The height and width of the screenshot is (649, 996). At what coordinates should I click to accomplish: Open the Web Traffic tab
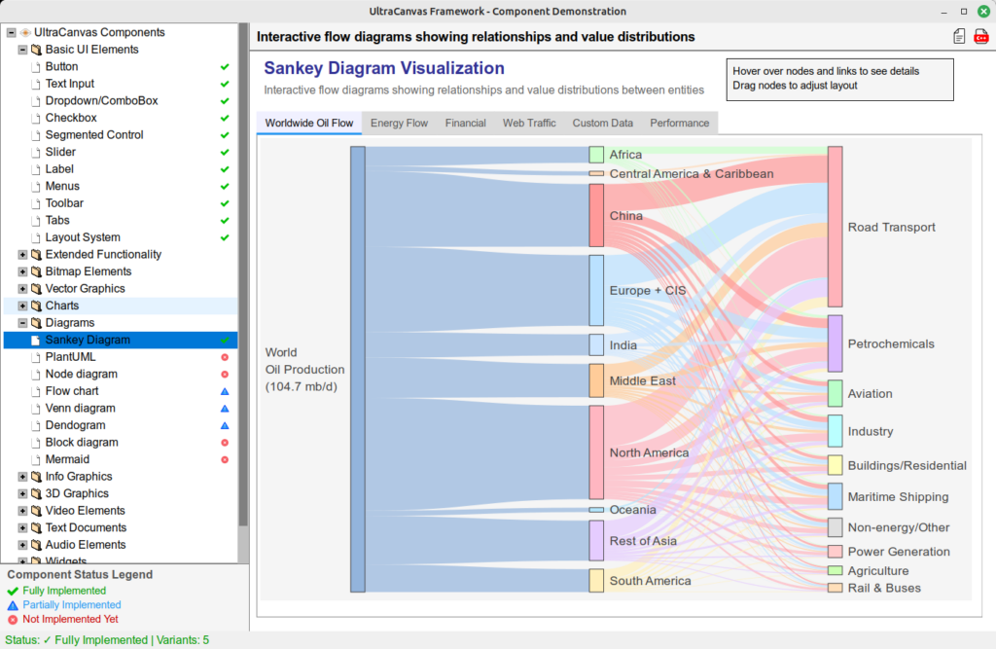[529, 124]
